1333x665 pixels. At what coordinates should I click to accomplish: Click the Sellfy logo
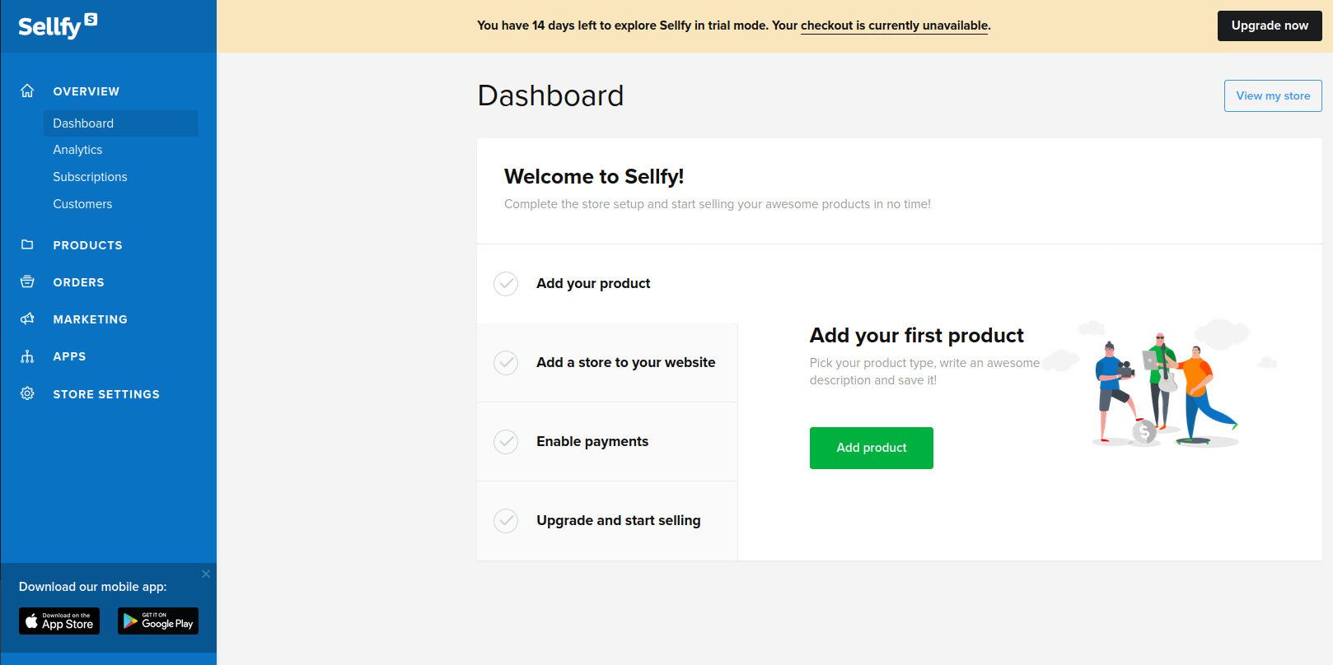tap(57, 26)
